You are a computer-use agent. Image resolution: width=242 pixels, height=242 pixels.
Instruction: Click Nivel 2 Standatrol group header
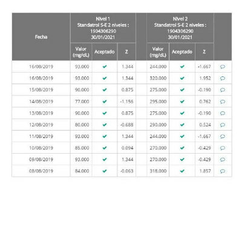pyautogui.click(x=180, y=28)
